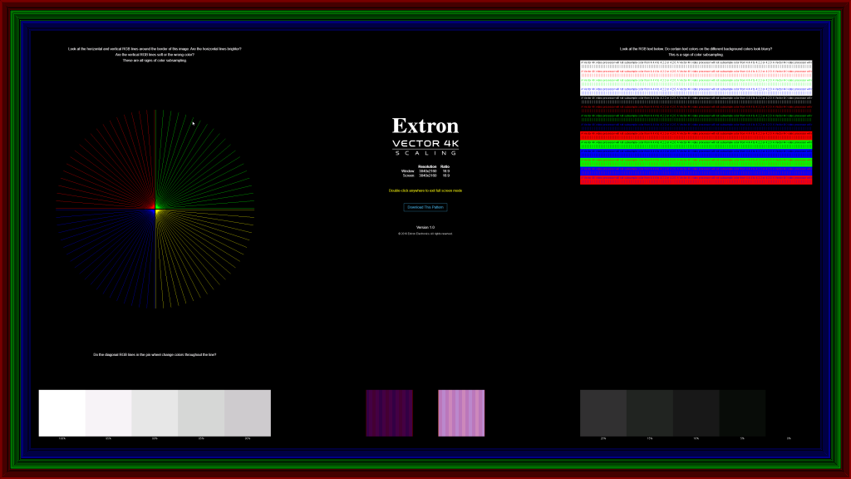This screenshot has height=479, width=851.
Task: Click the yellow quadrant of the pie wheel
Action: [x=205, y=259]
